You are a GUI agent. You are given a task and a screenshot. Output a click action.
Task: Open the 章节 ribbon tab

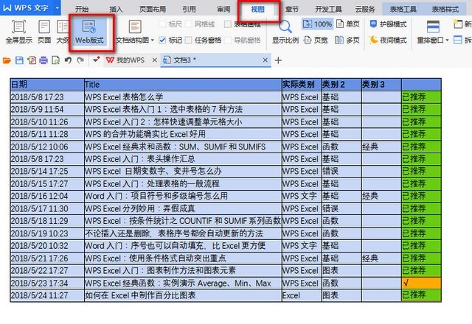pyautogui.click(x=292, y=9)
